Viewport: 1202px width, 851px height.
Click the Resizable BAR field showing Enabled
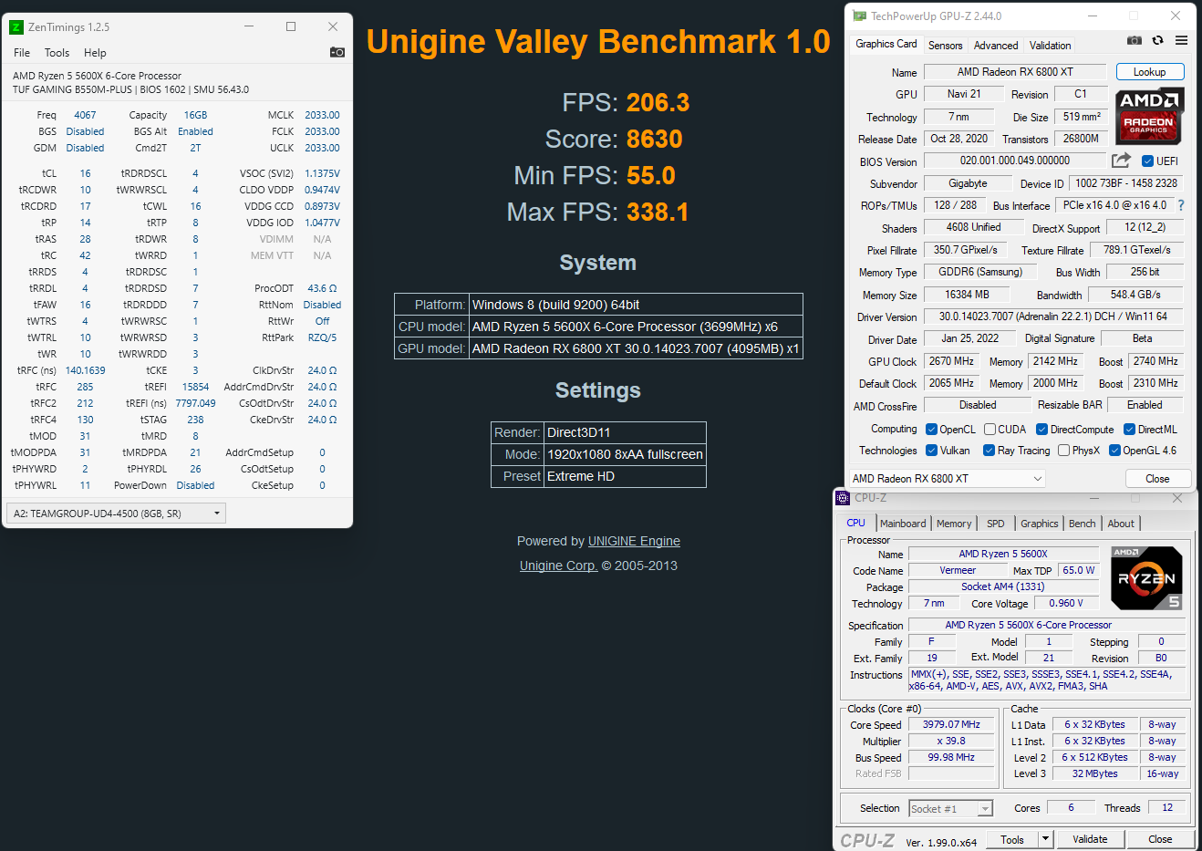pyautogui.click(x=1145, y=405)
